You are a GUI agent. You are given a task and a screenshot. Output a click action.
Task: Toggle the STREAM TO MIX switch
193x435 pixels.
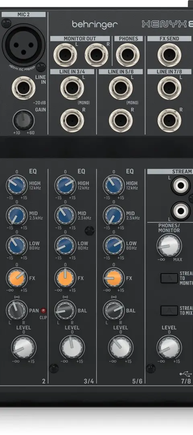click(x=169, y=311)
